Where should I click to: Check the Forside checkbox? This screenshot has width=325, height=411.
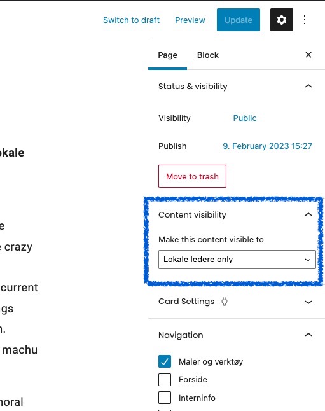pyautogui.click(x=165, y=380)
